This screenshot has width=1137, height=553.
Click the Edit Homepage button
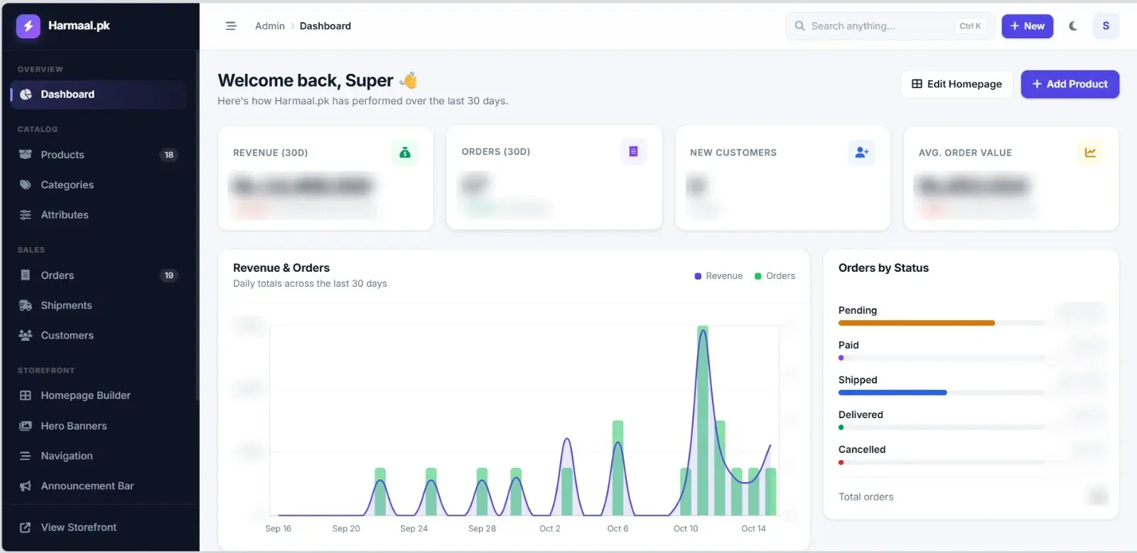(x=957, y=84)
